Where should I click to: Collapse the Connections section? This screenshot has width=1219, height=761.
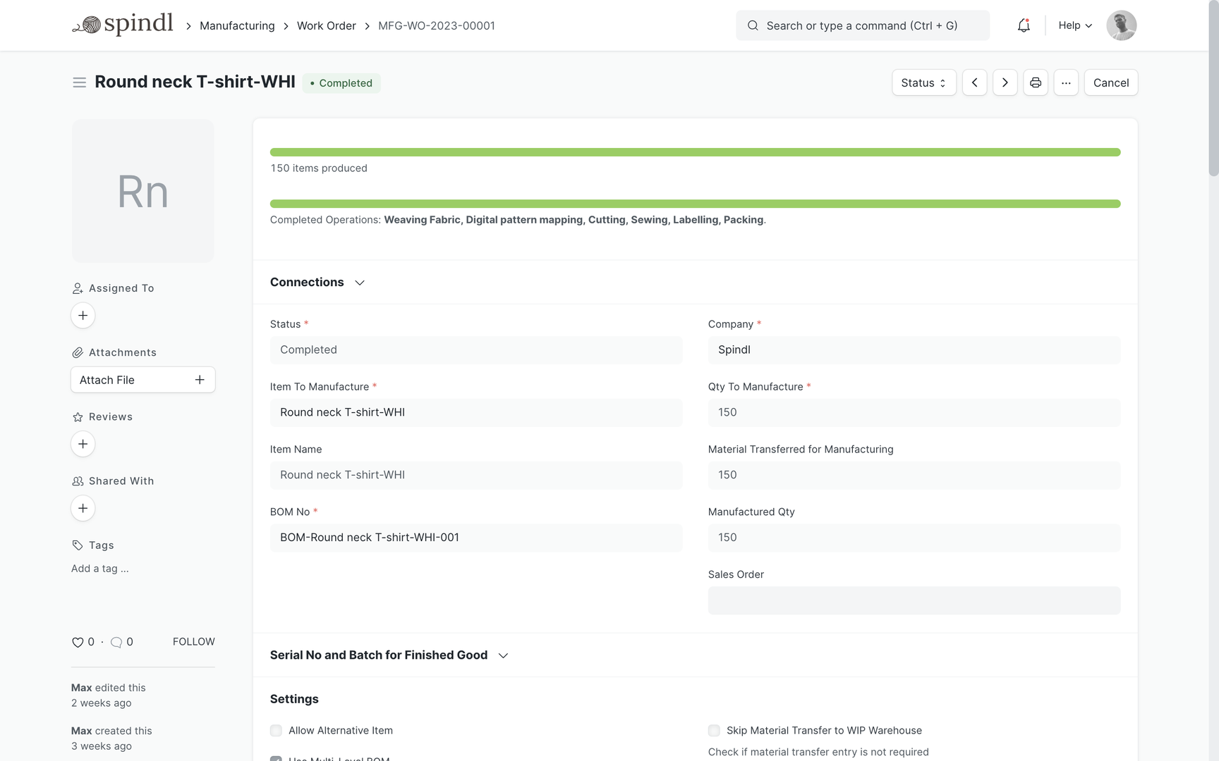click(x=360, y=282)
